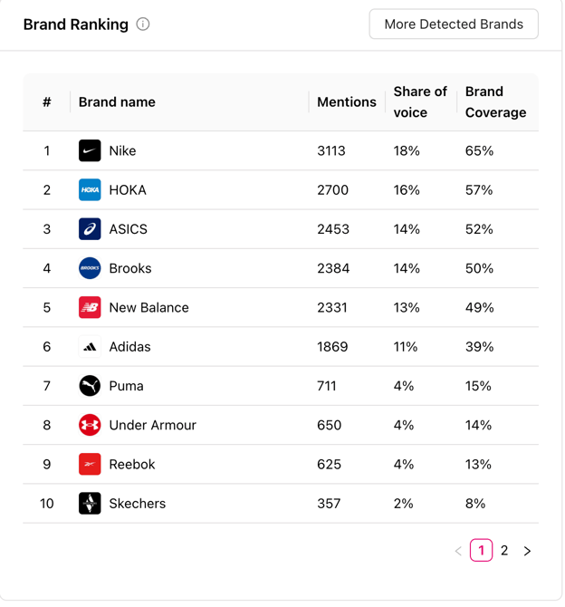Click the Brand name column header

coord(117,102)
